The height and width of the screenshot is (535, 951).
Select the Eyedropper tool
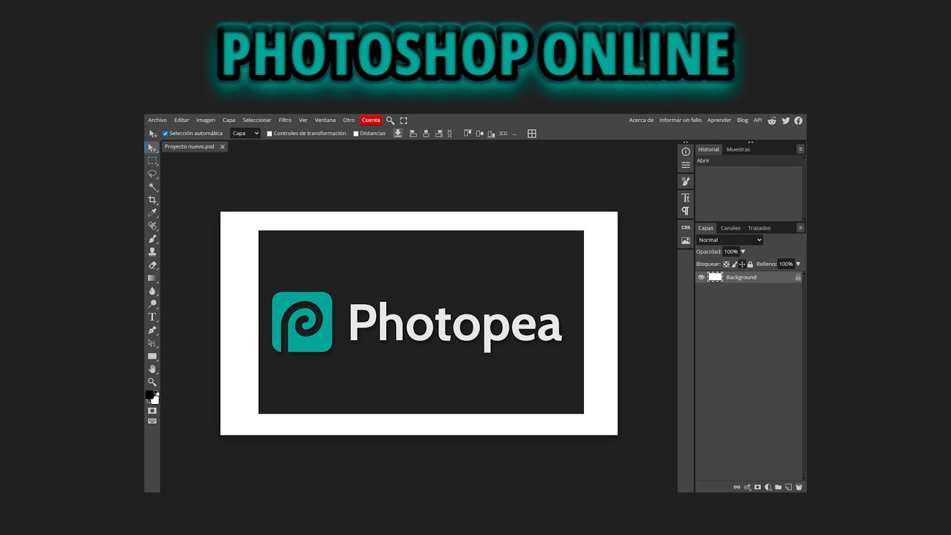[152, 213]
